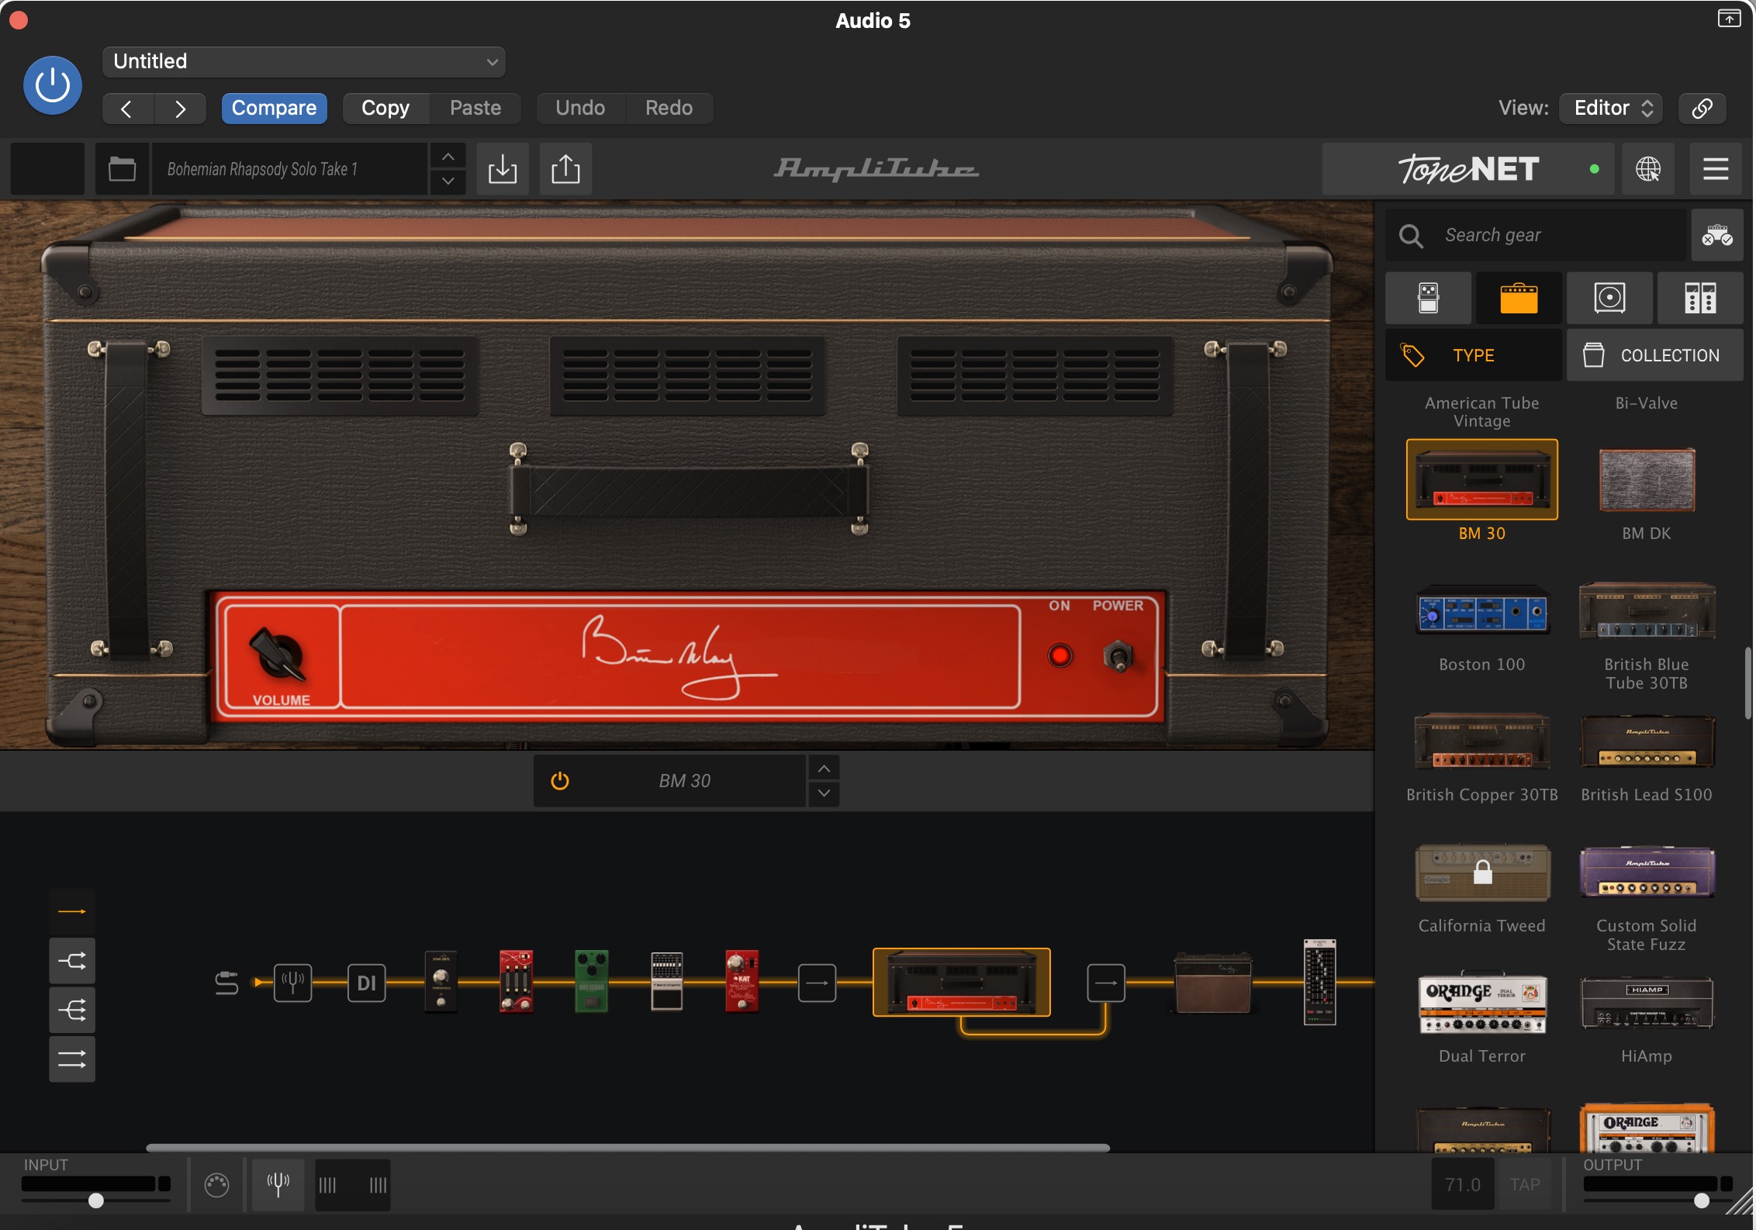
Task: Select the KAT treble booster pedal
Action: [x=741, y=981]
